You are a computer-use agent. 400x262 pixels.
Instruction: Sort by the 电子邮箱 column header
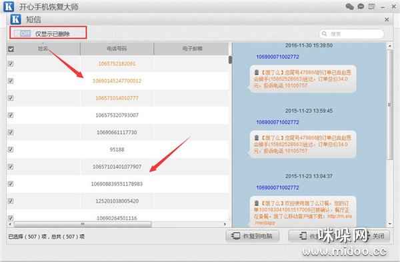(192, 49)
